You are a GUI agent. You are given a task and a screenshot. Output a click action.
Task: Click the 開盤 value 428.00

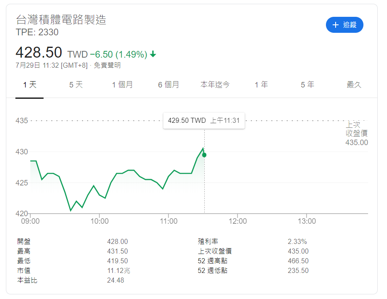point(117,241)
